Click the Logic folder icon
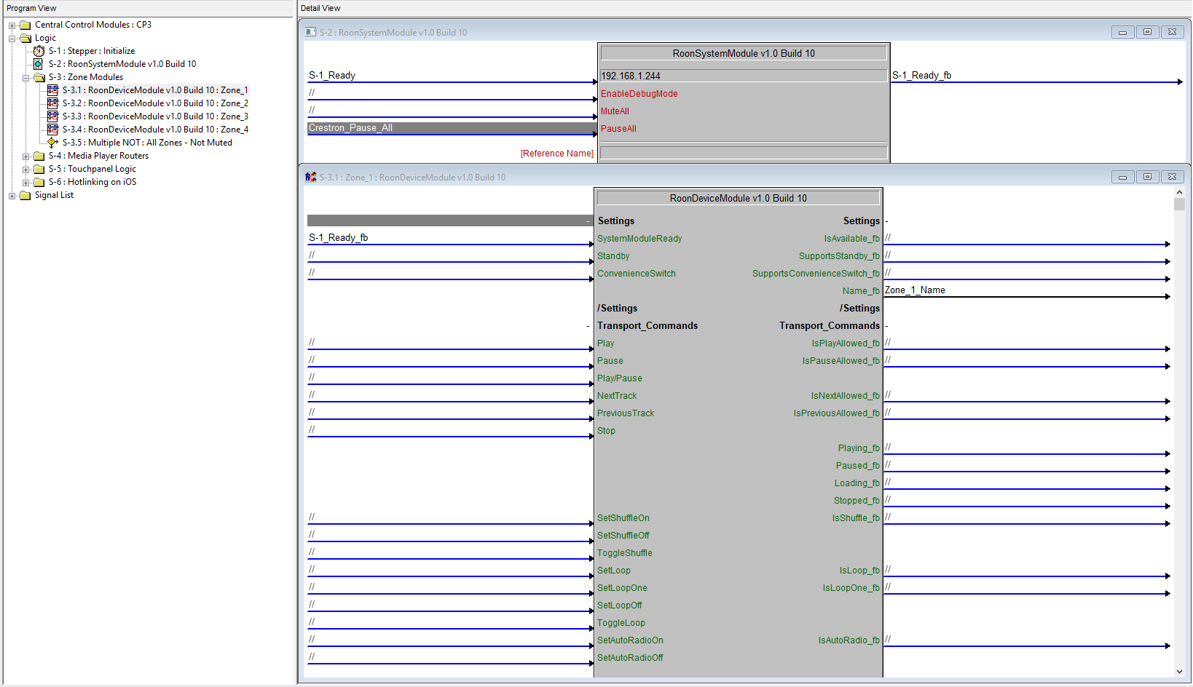Image resolution: width=1193 pixels, height=687 pixels. click(x=25, y=38)
